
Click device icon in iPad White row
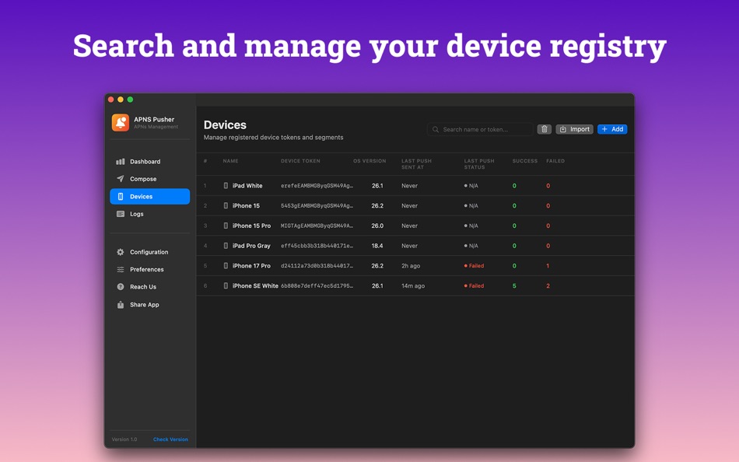226,186
